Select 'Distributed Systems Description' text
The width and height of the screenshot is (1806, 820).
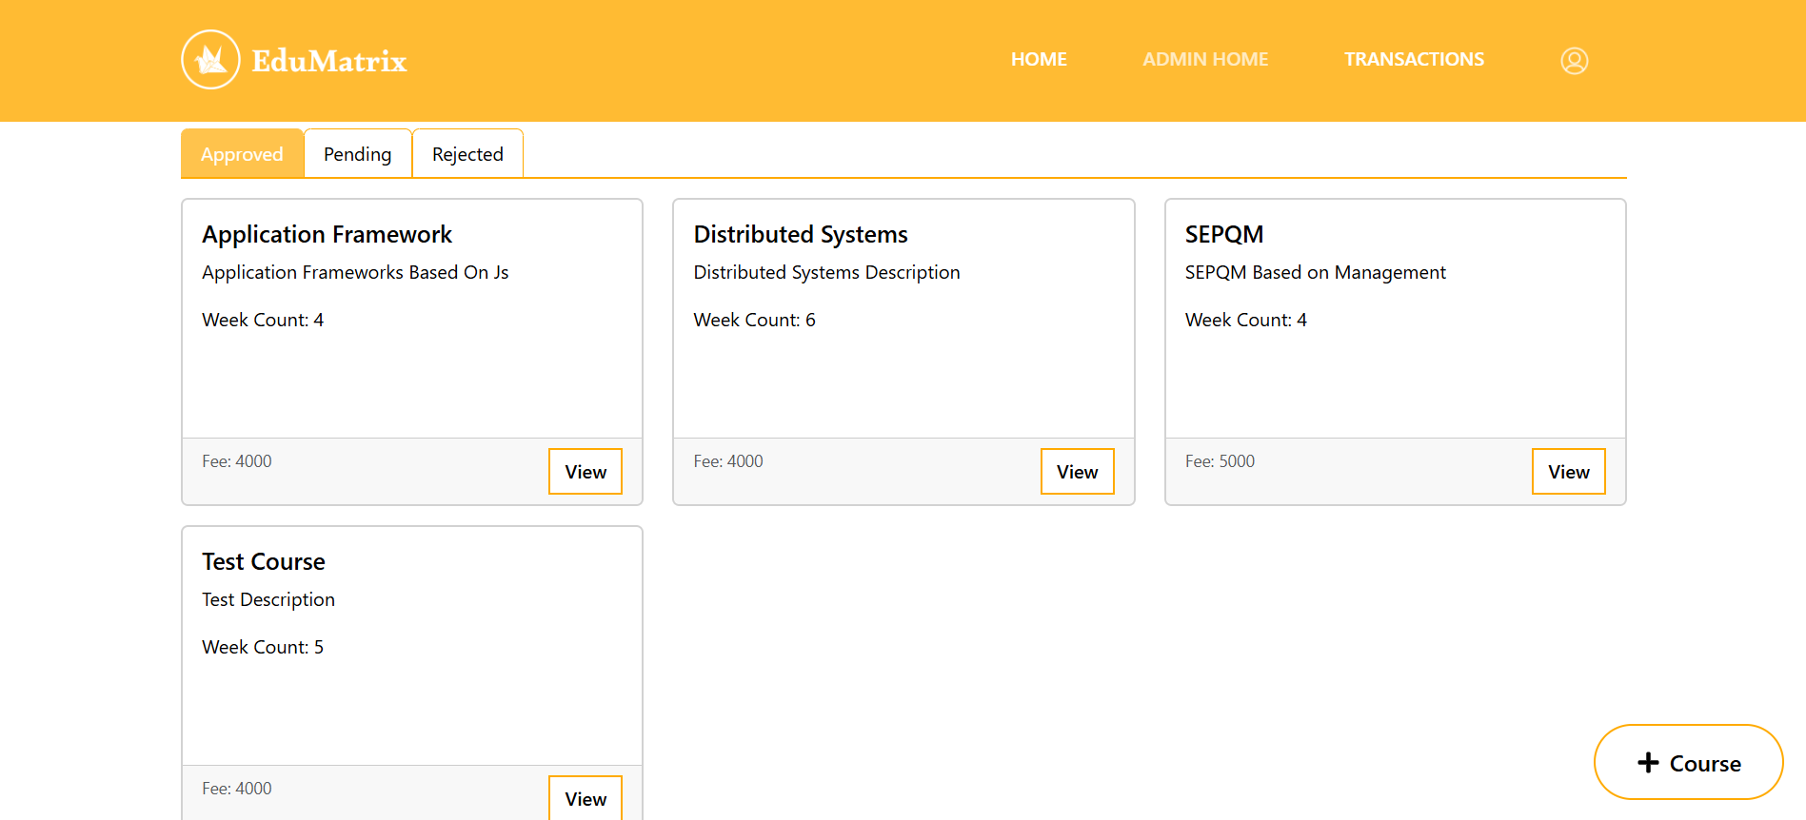pyautogui.click(x=826, y=272)
